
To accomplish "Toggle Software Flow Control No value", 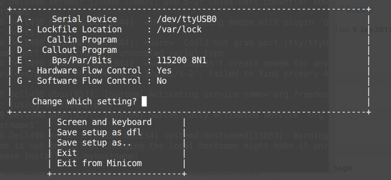I will pos(162,81).
